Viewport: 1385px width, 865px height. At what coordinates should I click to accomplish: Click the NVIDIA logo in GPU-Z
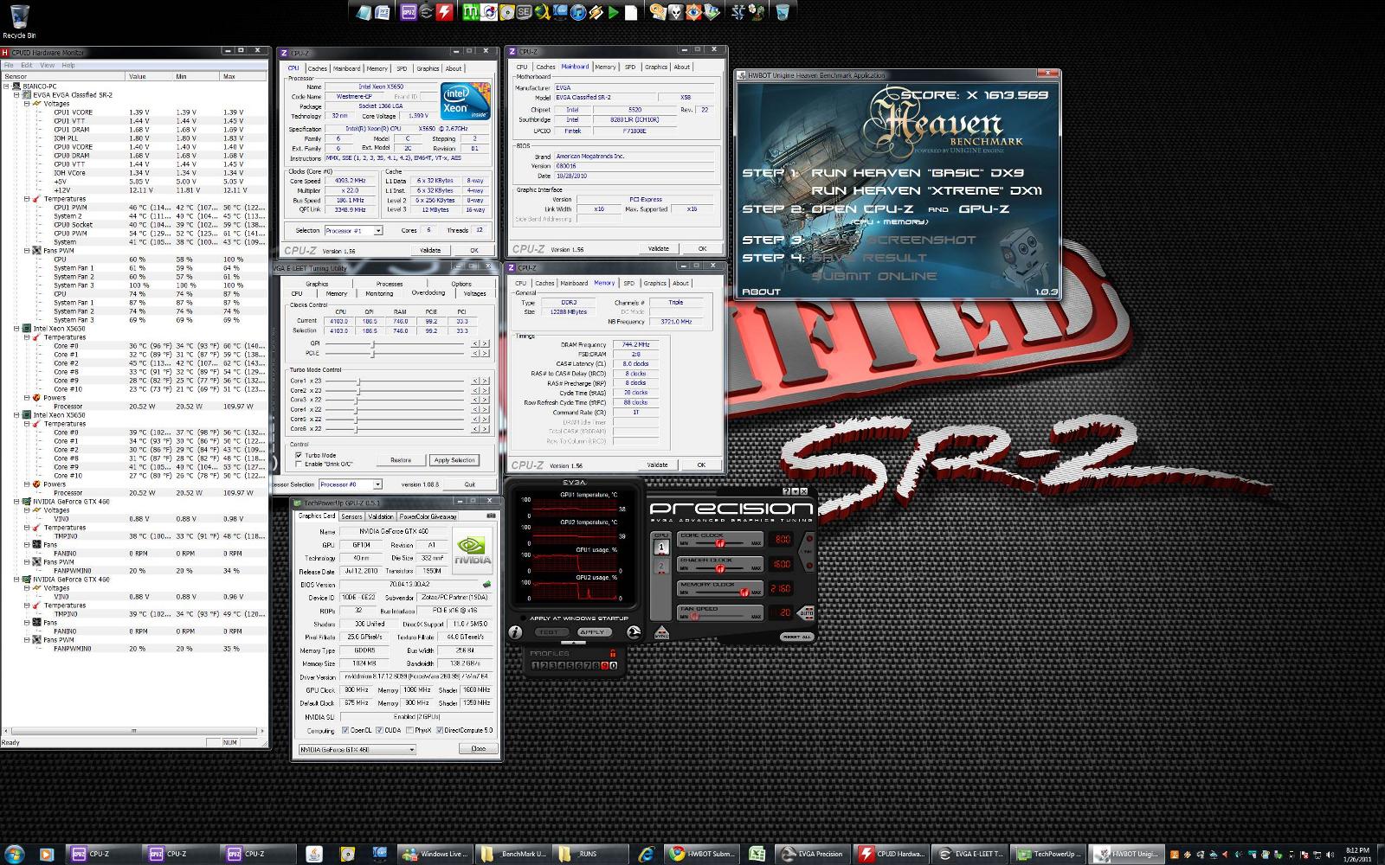[x=472, y=550]
